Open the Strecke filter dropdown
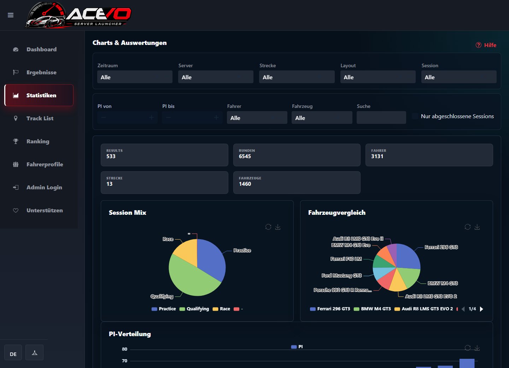Image resolution: width=509 pixels, height=368 pixels. coord(297,77)
